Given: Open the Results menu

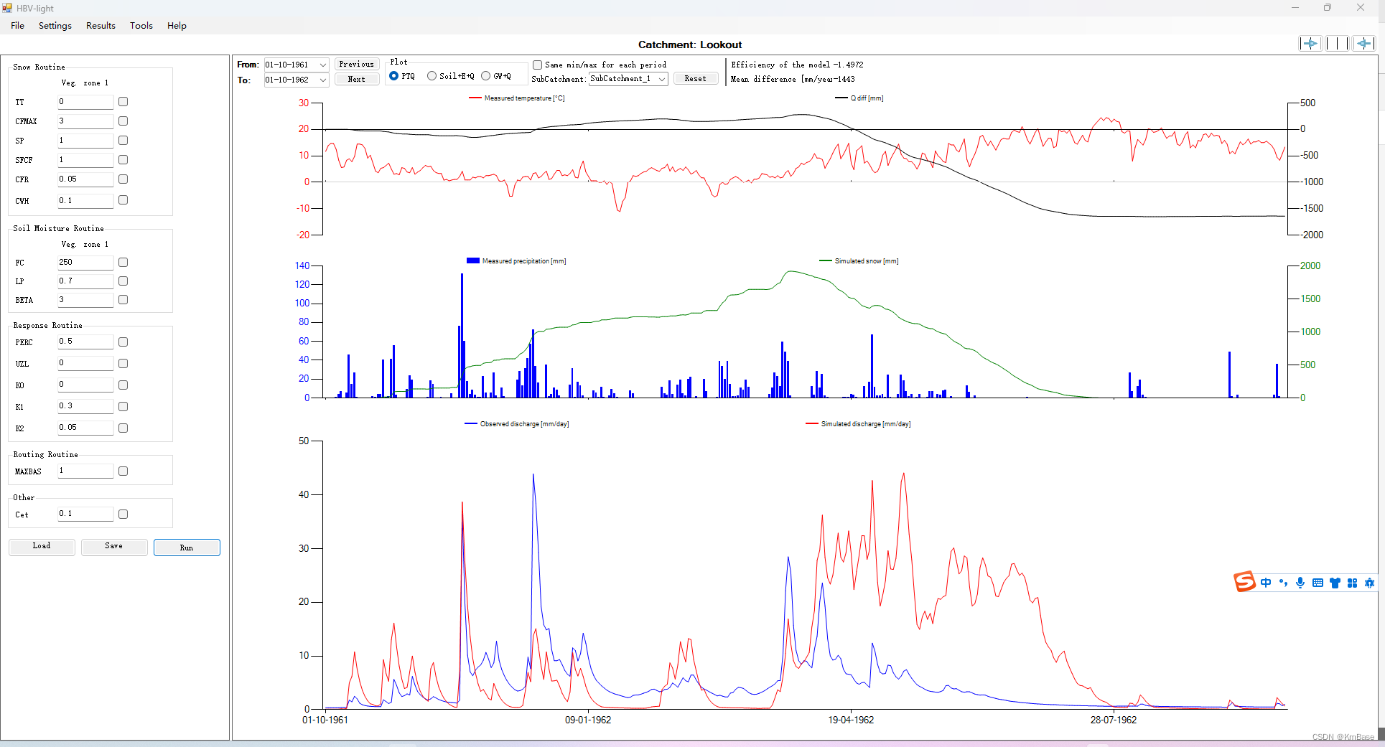Looking at the screenshot, I should 101,26.
